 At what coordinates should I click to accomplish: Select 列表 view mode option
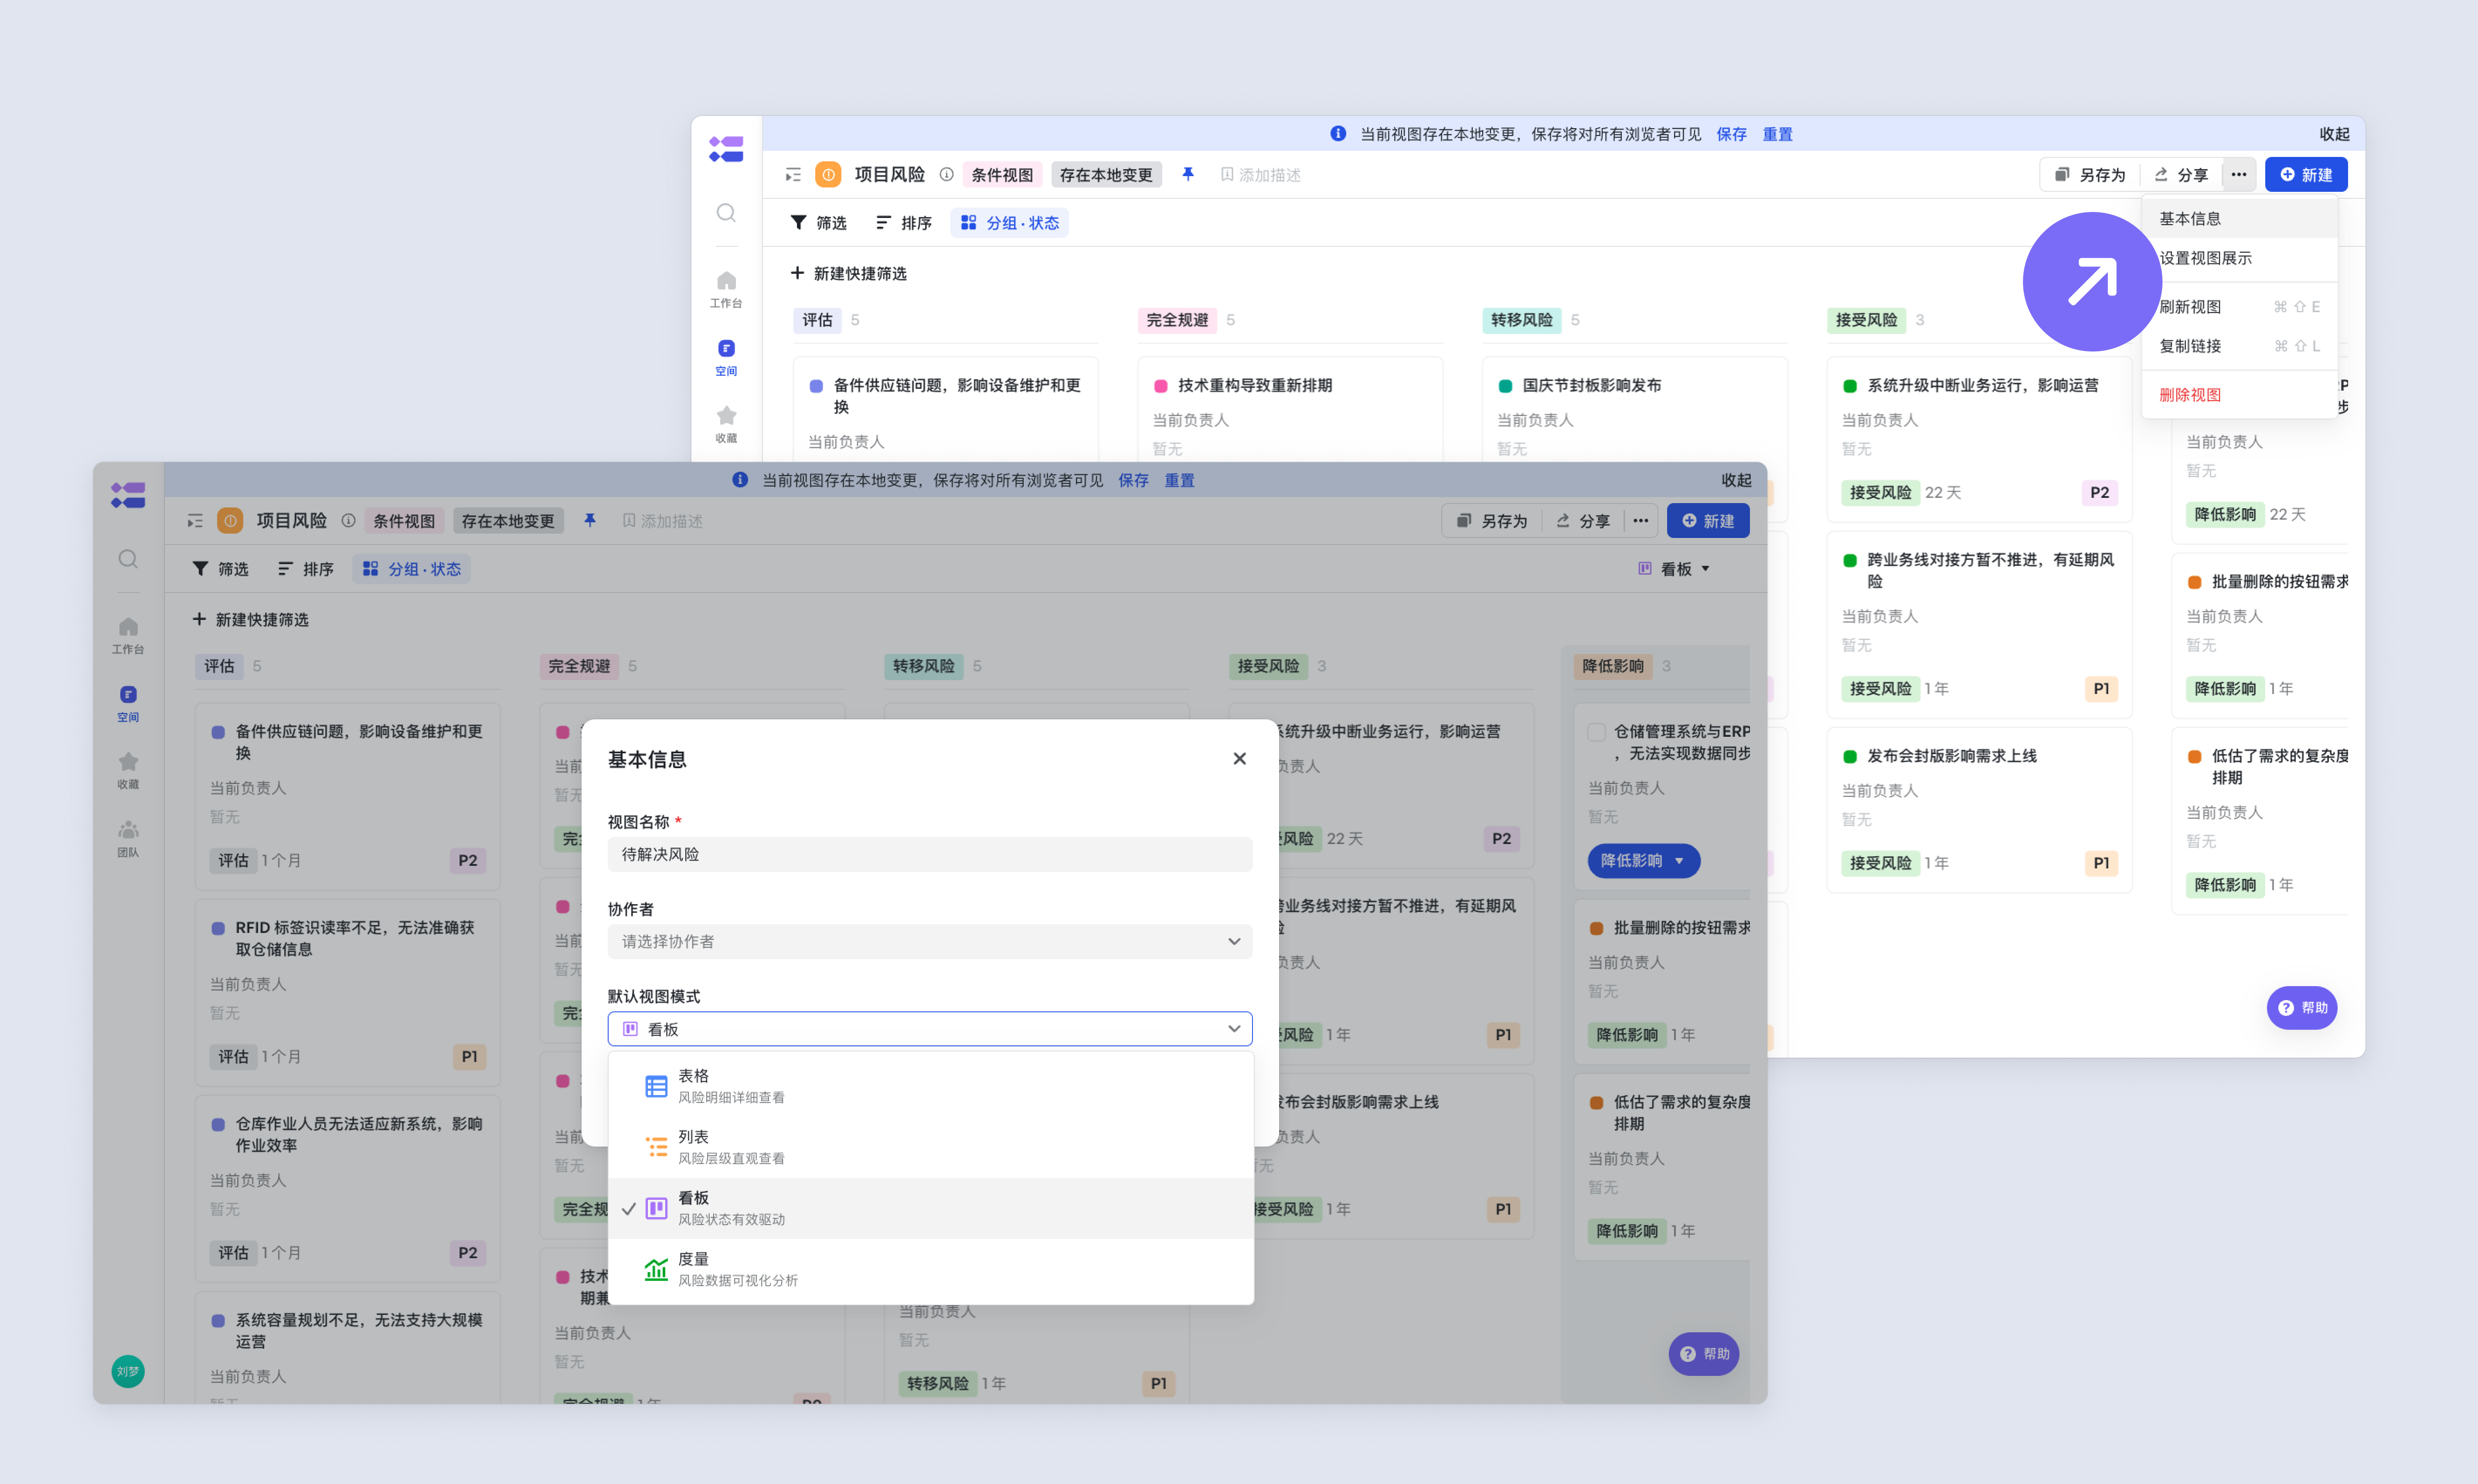click(930, 1147)
